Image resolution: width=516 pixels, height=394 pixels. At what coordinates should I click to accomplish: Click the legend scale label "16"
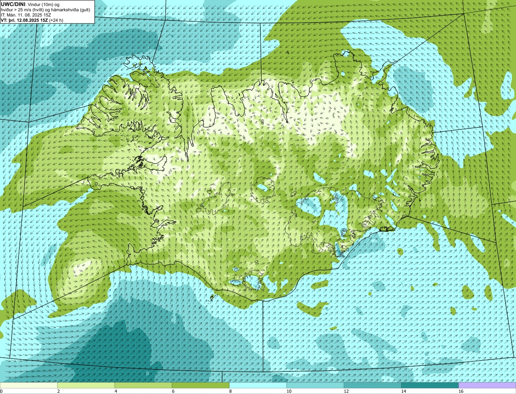coord(461,391)
